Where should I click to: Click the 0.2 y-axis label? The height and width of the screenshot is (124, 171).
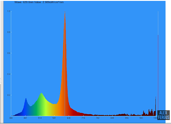(9, 95)
